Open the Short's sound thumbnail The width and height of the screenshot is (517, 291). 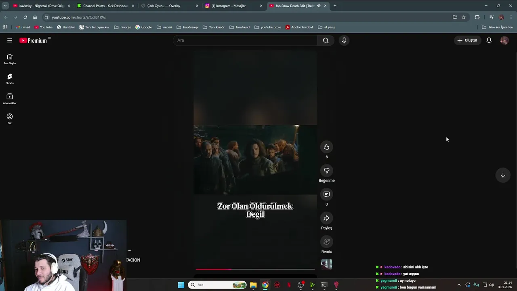pyautogui.click(x=326, y=264)
